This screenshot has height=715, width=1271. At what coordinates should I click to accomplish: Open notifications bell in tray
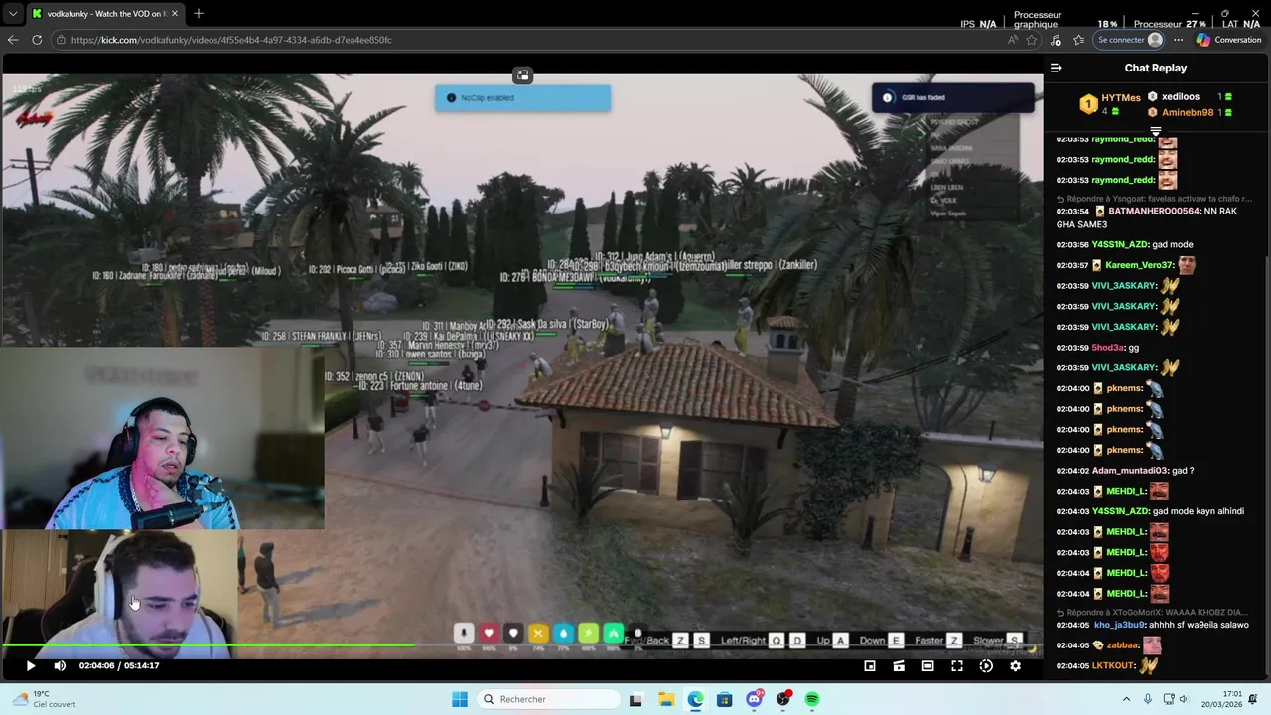pyautogui.click(x=1254, y=699)
